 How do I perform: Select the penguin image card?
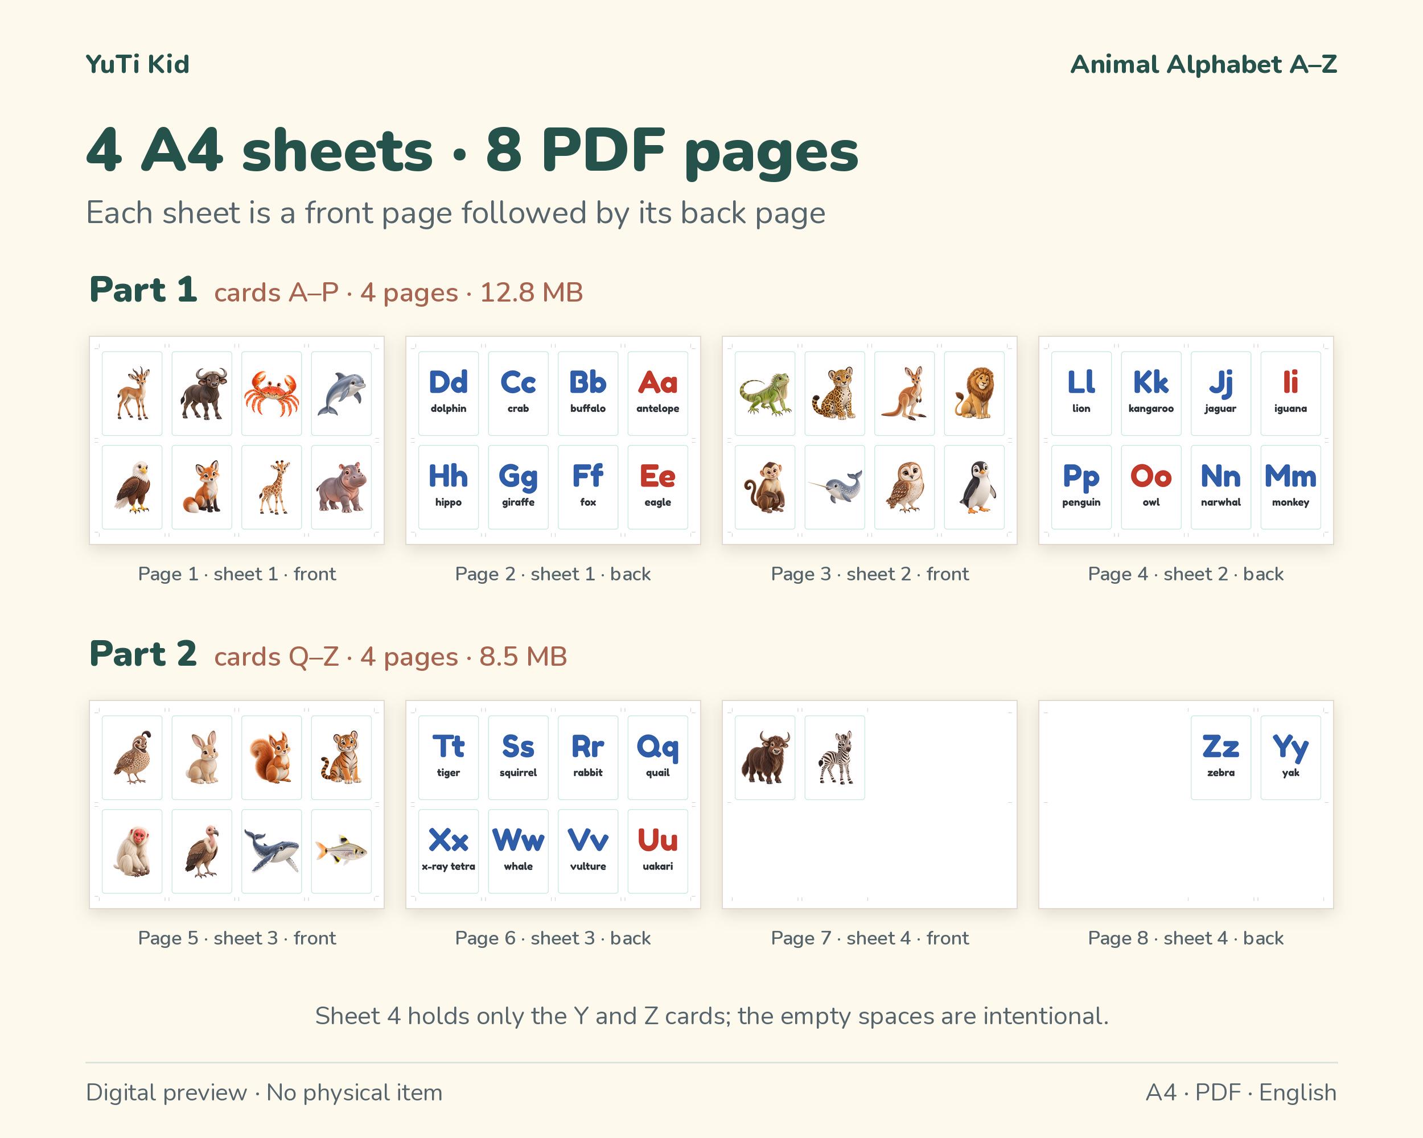pyautogui.click(x=974, y=487)
